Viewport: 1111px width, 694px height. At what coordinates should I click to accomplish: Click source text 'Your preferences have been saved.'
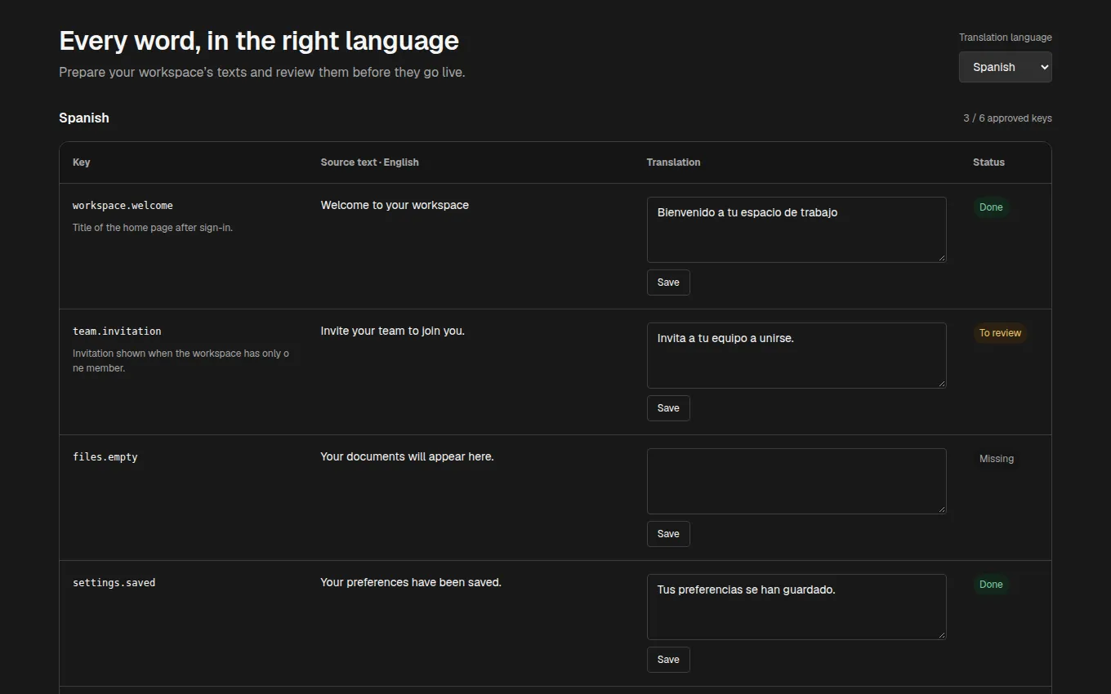[411, 582]
